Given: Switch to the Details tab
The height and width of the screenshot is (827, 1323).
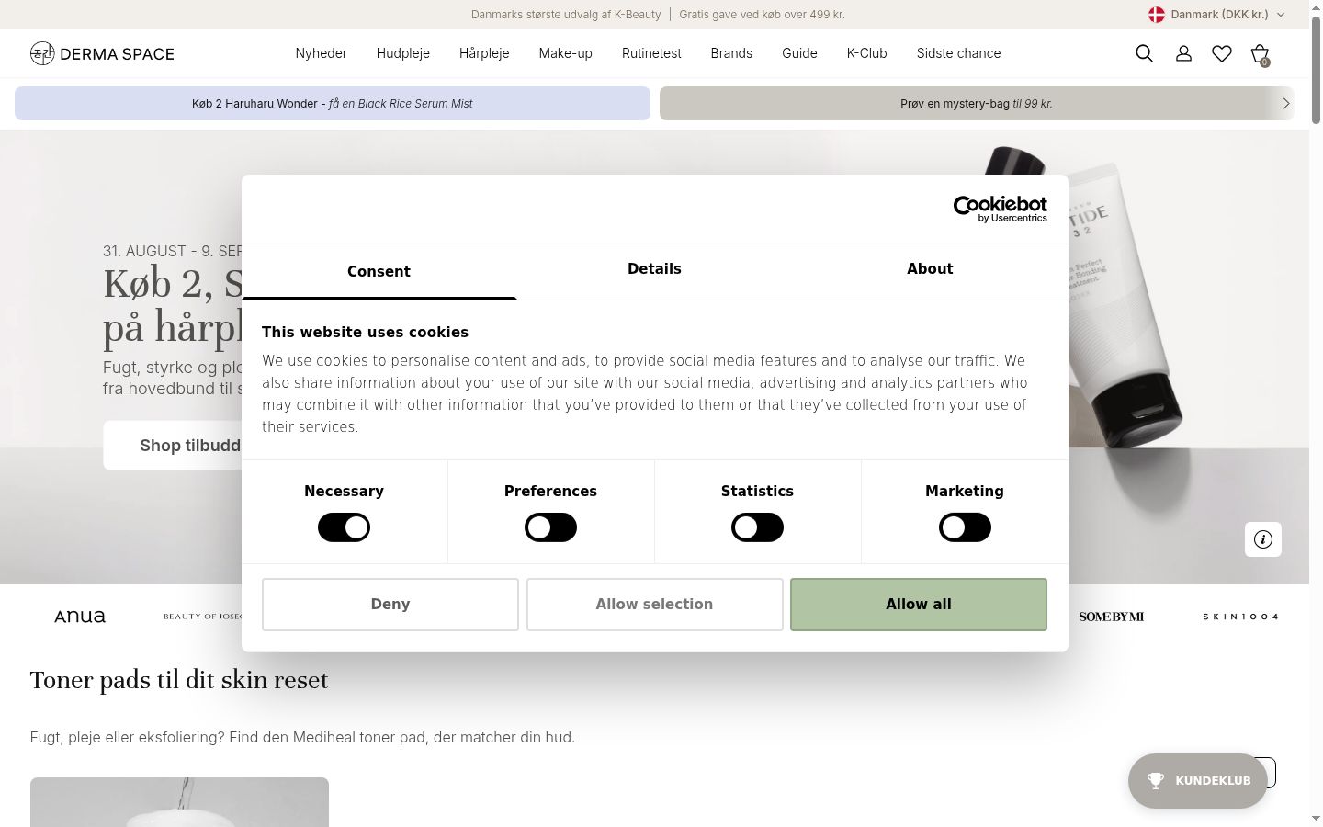Looking at the screenshot, I should 654,269.
